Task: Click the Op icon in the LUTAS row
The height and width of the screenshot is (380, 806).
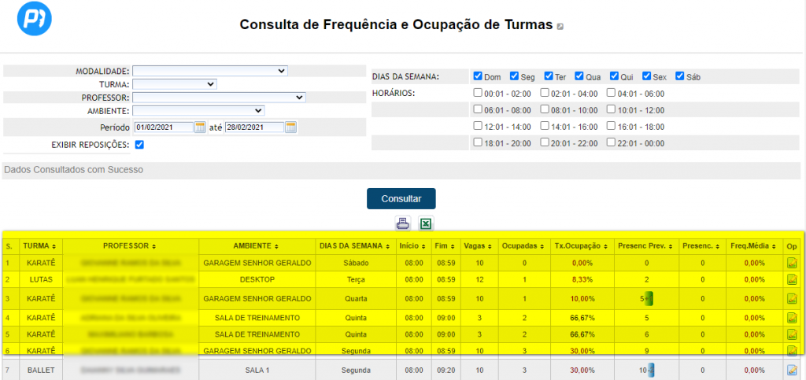Action: coord(792,279)
